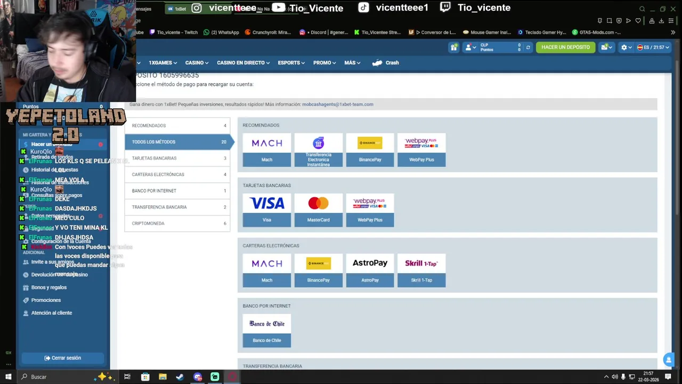Expand the MÁS menu
Viewport: 682px width, 384px height.
(x=352, y=63)
